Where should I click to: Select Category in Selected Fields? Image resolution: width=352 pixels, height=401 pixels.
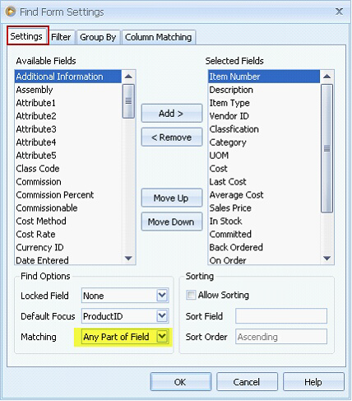pos(264,142)
